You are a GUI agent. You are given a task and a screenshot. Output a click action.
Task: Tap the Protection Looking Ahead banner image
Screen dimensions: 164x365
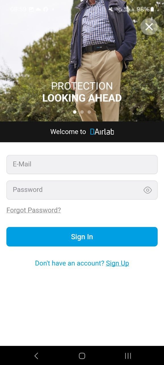[x=82, y=61]
